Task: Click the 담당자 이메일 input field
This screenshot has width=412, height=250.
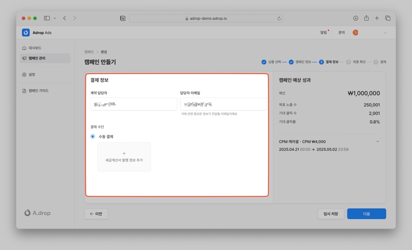Action: click(x=223, y=104)
